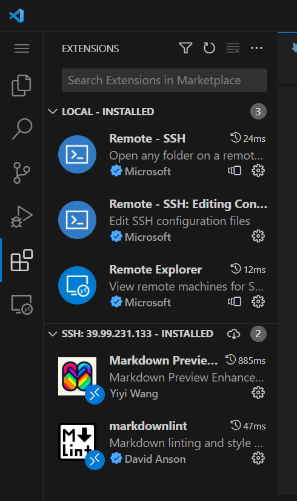Toggle the sync icon on Remote Explorer extension
The height and width of the screenshot is (501, 297).
pyautogui.click(x=235, y=301)
